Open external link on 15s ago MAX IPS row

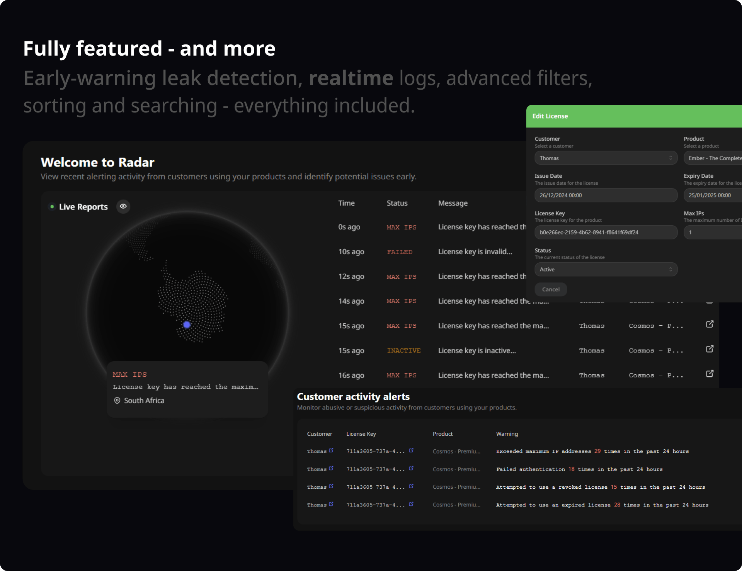coord(710,324)
